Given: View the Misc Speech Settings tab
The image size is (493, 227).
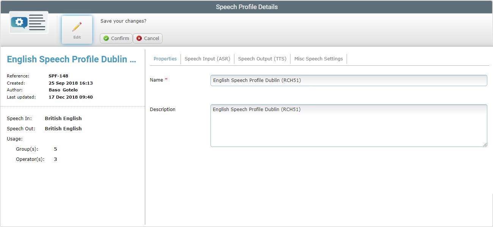Looking at the screenshot, I should click(319, 59).
